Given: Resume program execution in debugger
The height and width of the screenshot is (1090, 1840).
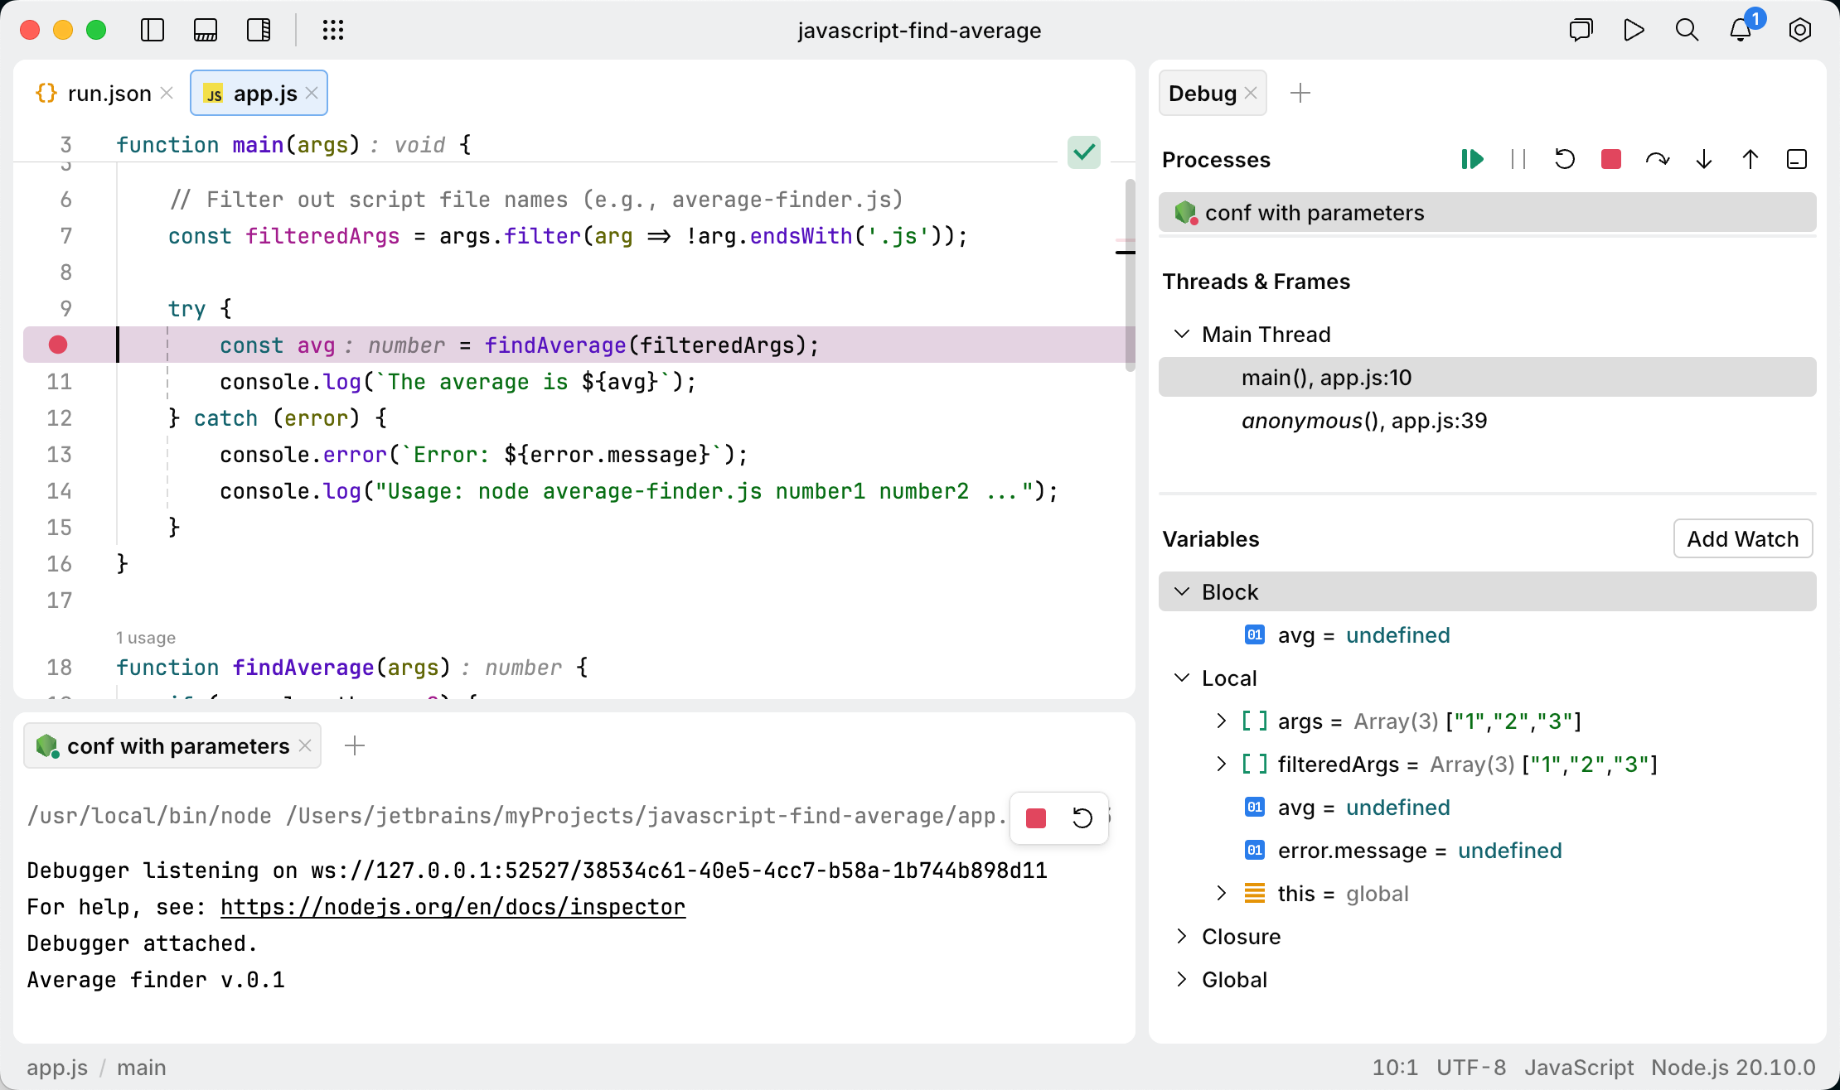Looking at the screenshot, I should pyautogui.click(x=1471, y=159).
